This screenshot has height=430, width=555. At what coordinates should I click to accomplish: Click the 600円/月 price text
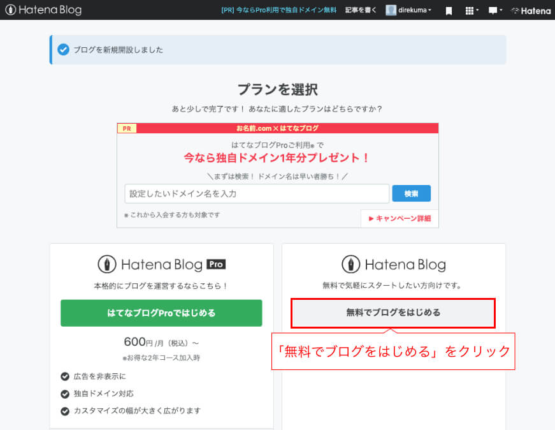coord(161,342)
